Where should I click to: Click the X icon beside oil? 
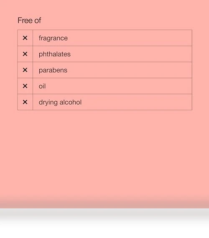[25, 86]
